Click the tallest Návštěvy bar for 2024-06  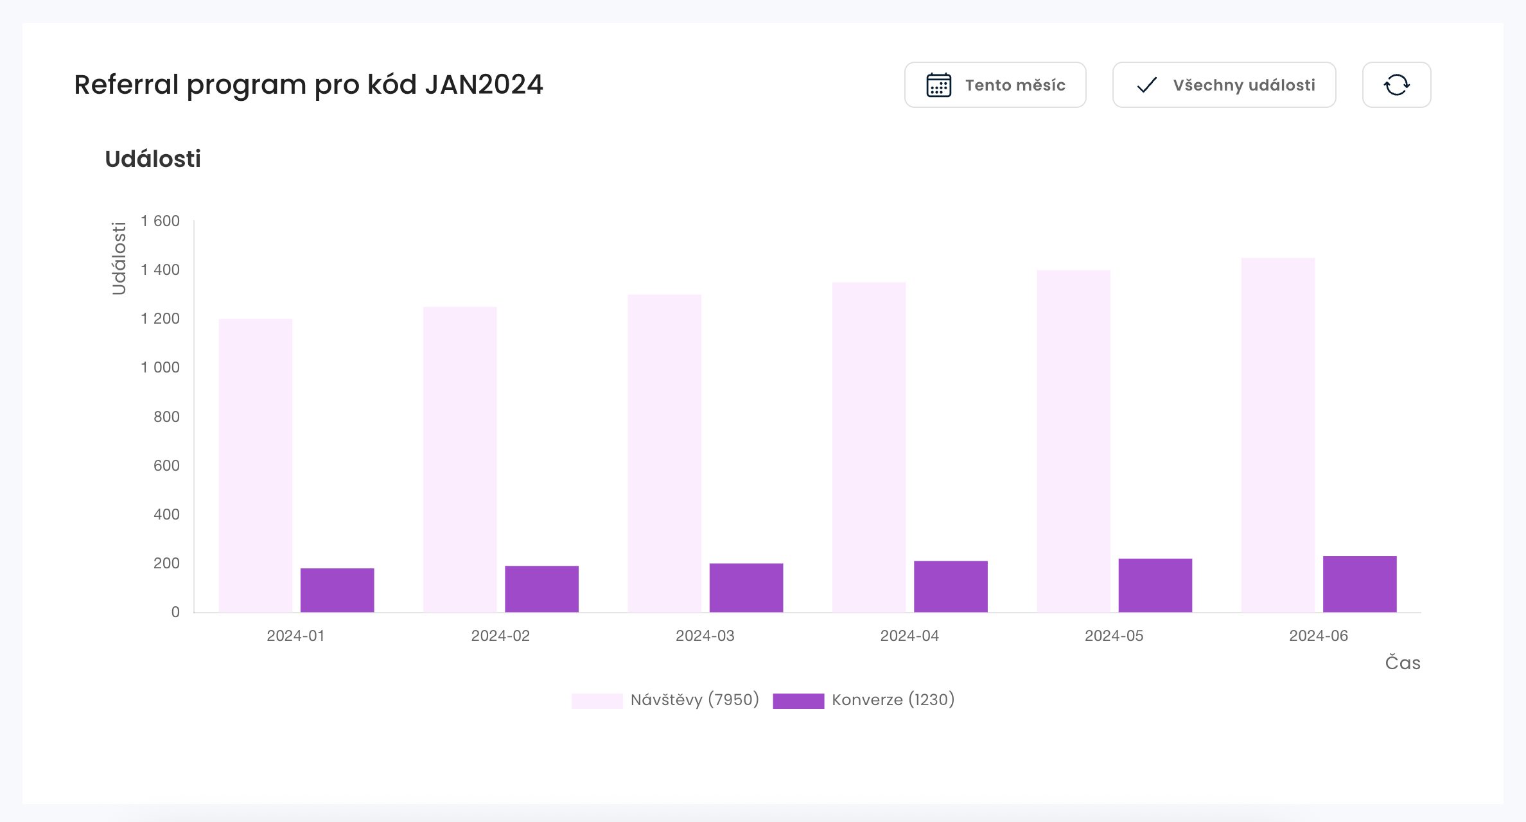(1278, 435)
